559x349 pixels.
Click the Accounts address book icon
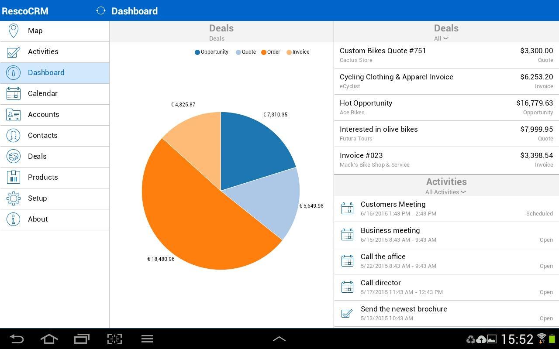(13, 114)
